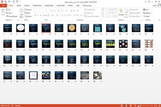The height and width of the screenshot is (107, 161).
Task: Click the zoom percentage 30% label
Action: pyautogui.click(x=156, y=106)
